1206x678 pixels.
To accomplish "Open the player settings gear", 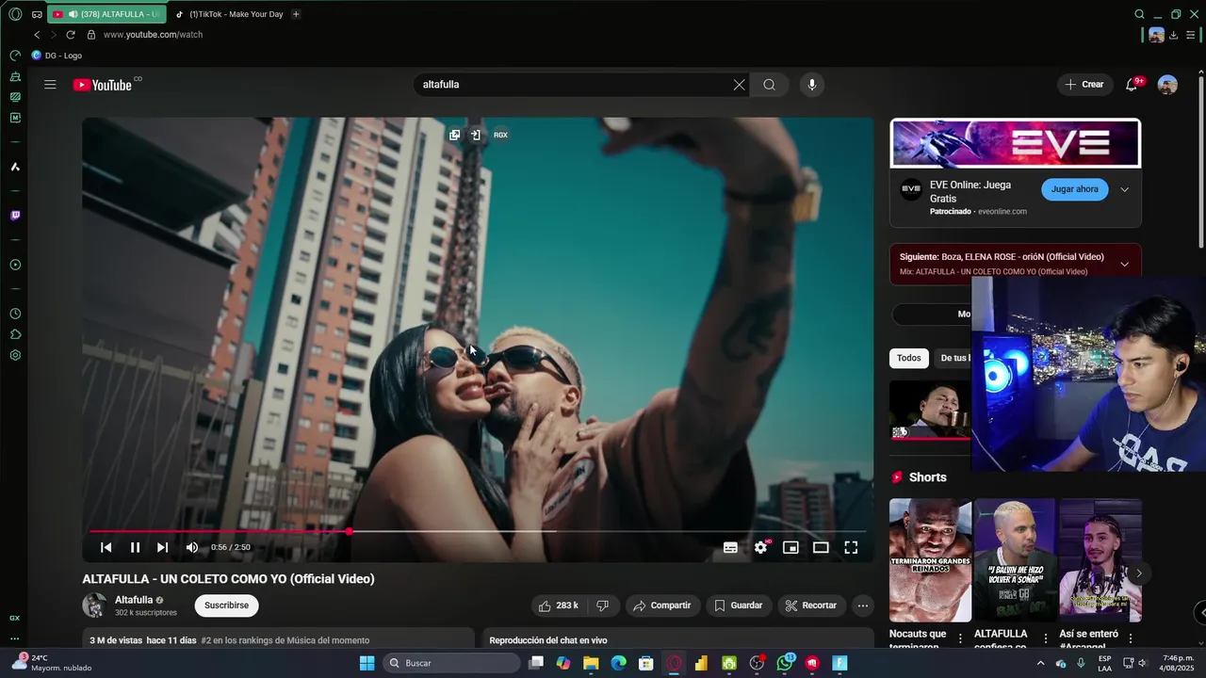I will click(760, 547).
